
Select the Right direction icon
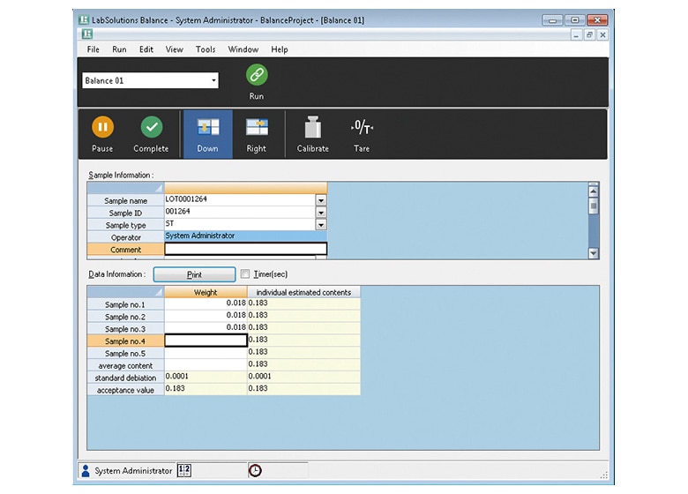(257, 128)
